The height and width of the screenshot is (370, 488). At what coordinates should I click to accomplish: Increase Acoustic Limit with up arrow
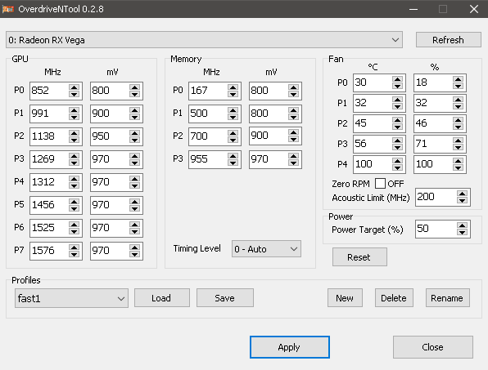click(x=462, y=194)
